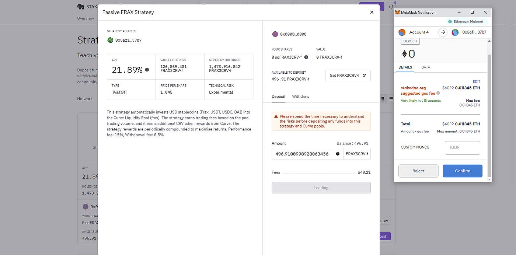Viewport: 516px width, 255px height.
Task: Click the PASSIVE type badge
Action: [x=119, y=93]
